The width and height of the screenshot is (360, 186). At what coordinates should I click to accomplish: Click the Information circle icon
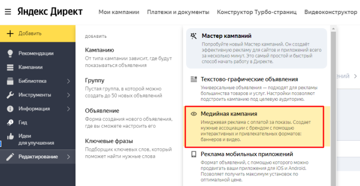pyautogui.click(x=10, y=109)
